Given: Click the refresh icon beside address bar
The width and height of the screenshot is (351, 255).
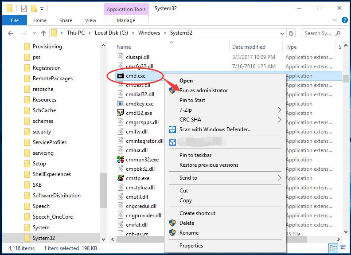Looking at the screenshot, I should [x=291, y=33].
